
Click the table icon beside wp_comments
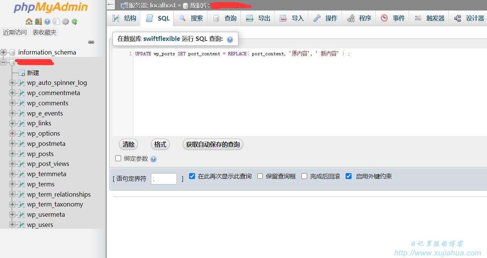[21, 103]
